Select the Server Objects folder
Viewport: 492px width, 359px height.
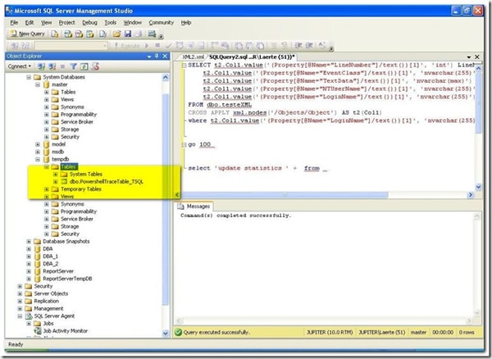point(51,293)
